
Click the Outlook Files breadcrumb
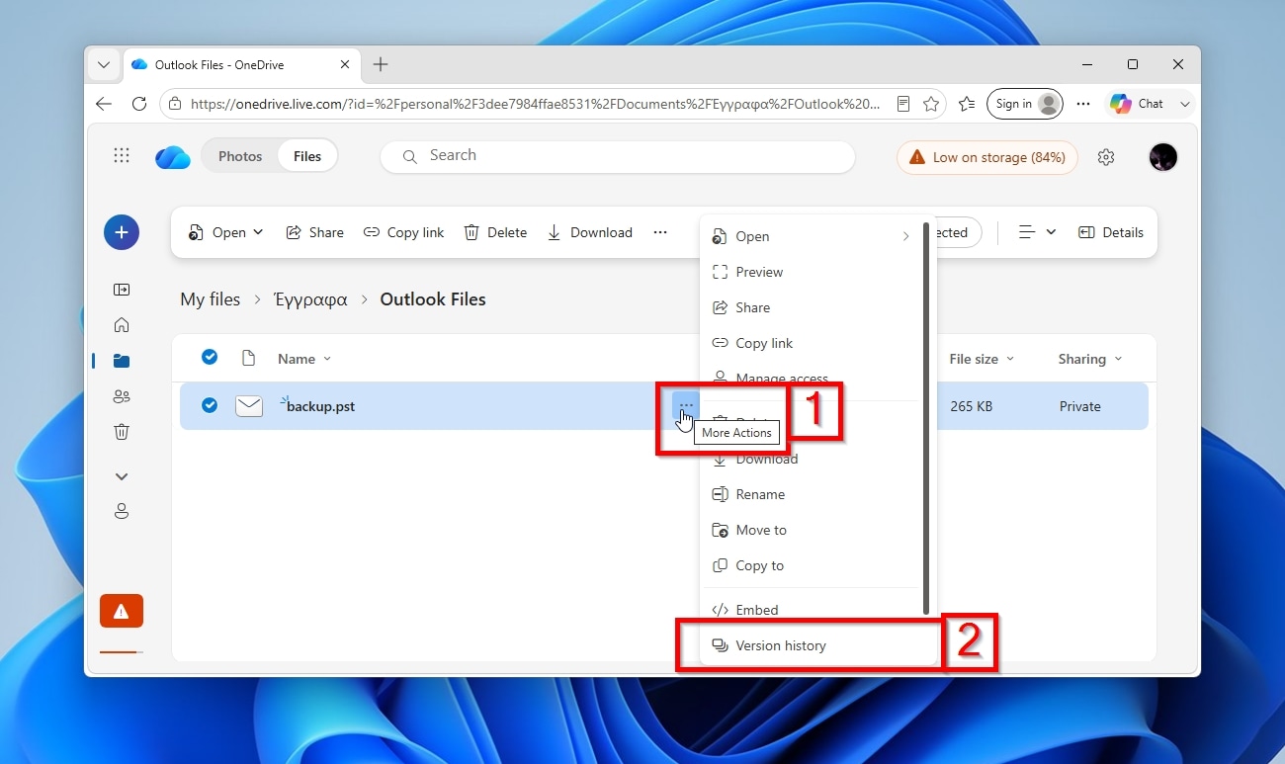pyautogui.click(x=433, y=299)
